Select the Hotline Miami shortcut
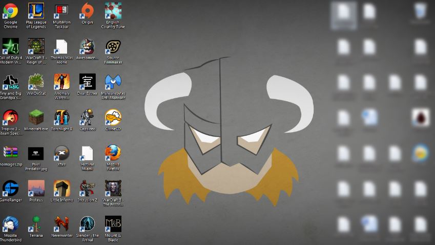Image resolution: width=435 pixels, height=245 pixels. (x=87, y=153)
